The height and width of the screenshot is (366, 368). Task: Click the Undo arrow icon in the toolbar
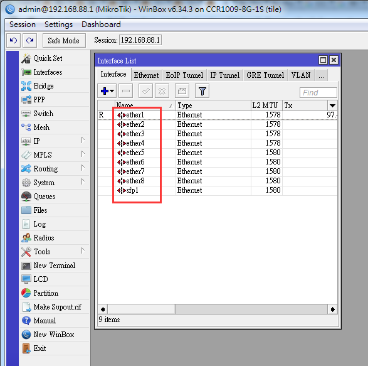coord(13,40)
